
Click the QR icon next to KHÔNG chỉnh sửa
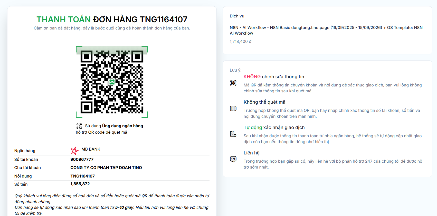[x=233, y=83]
